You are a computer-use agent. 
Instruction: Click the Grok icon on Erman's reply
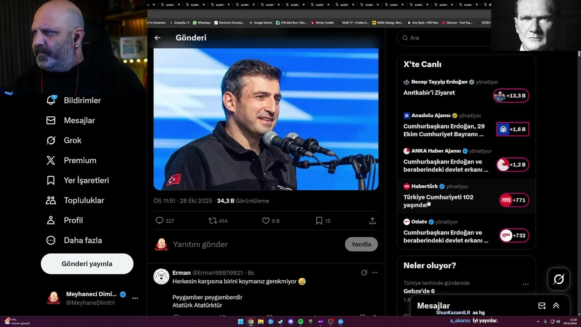[x=364, y=272]
